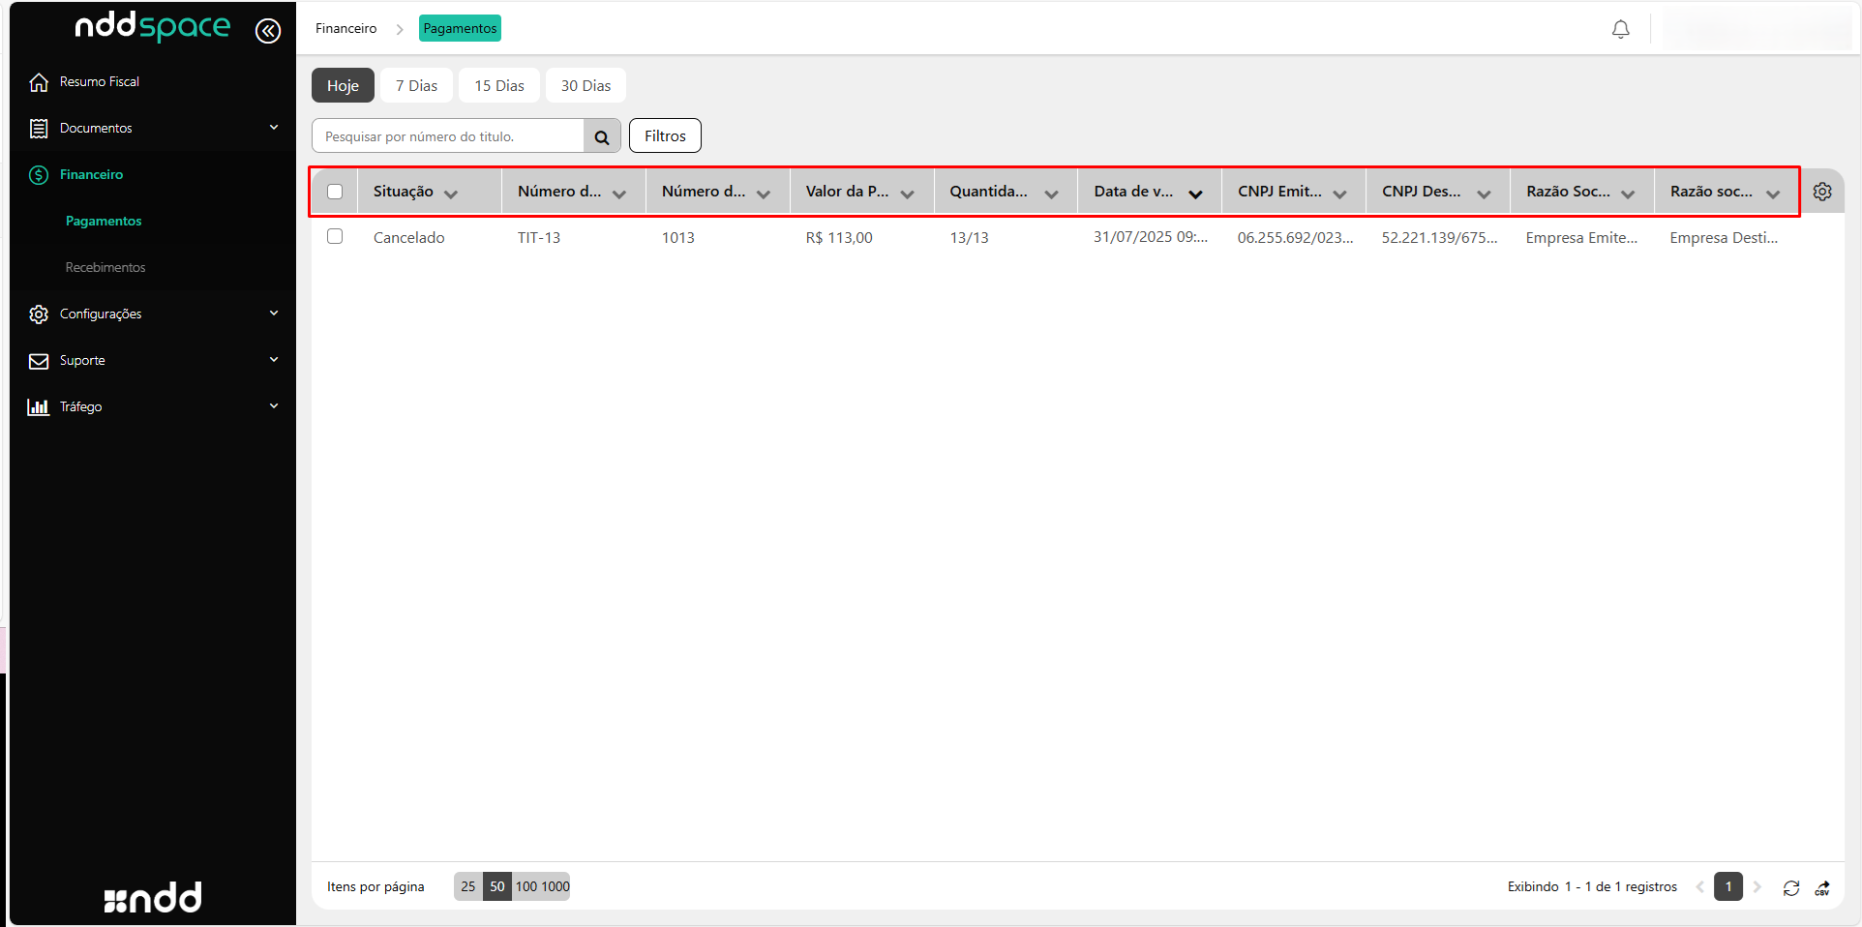The height and width of the screenshot is (927, 1862).
Task: Export records with the CSV icon
Action: (1822, 887)
